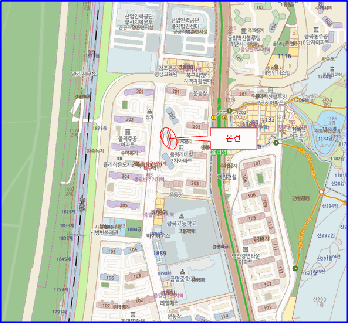This screenshot has height=323, width=348.
Task: Click building 205 label
Action: pos(195,183)
